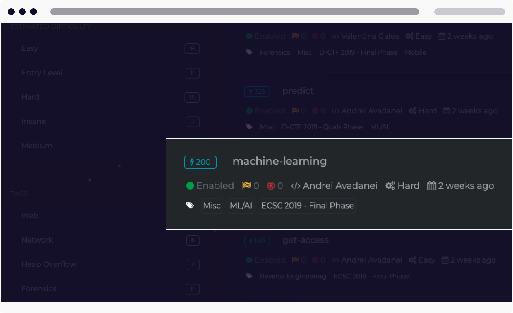513x313 pixels.
Task: Click author name Valentina Galea
Action: (x=370, y=36)
